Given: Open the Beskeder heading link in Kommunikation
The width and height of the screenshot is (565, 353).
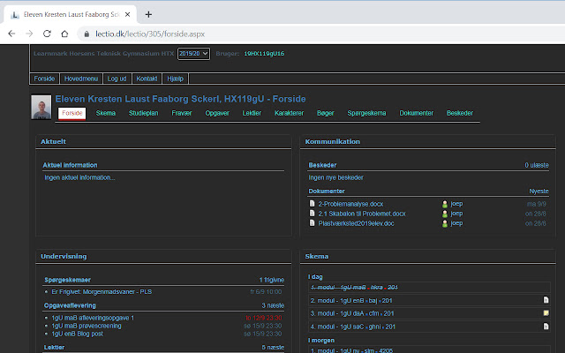Looking at the screenshot, I should pyautogui.click(x=322, y=165).
